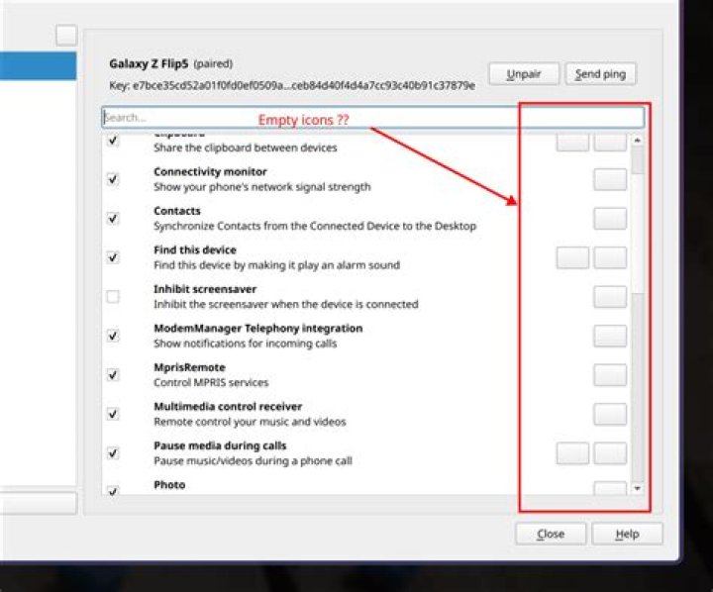713x592 pixels.
Task: Click blank icon button in Photo row
Action: 610,488
